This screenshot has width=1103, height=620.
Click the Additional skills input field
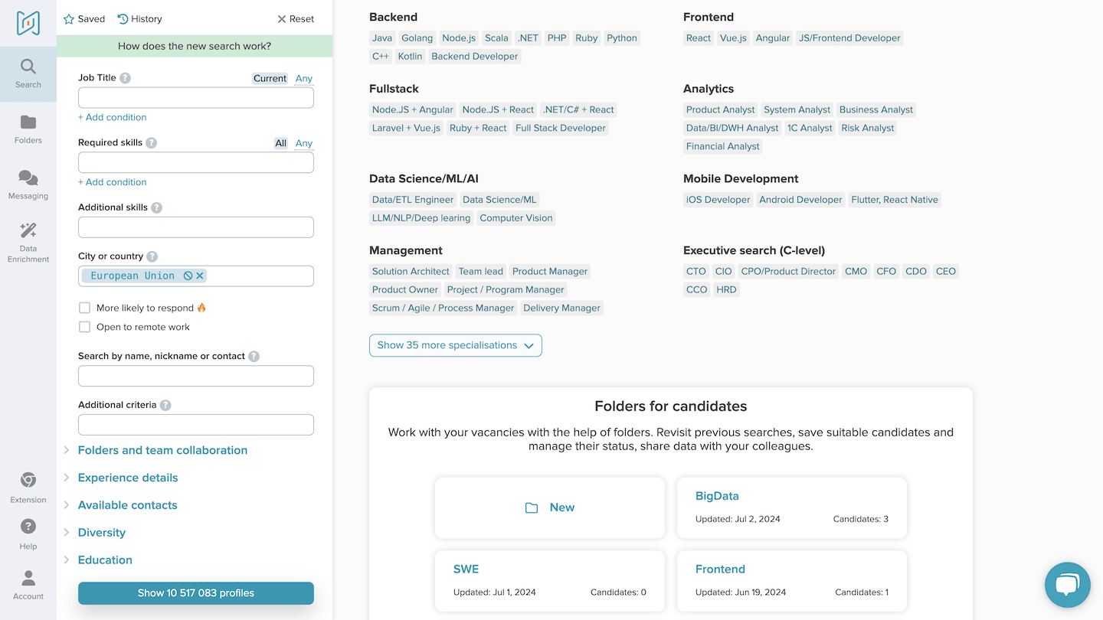coord(196,227)
